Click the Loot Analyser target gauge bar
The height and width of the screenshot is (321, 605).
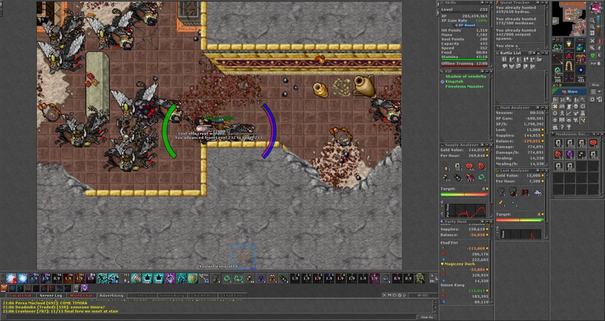click(519, 220)
